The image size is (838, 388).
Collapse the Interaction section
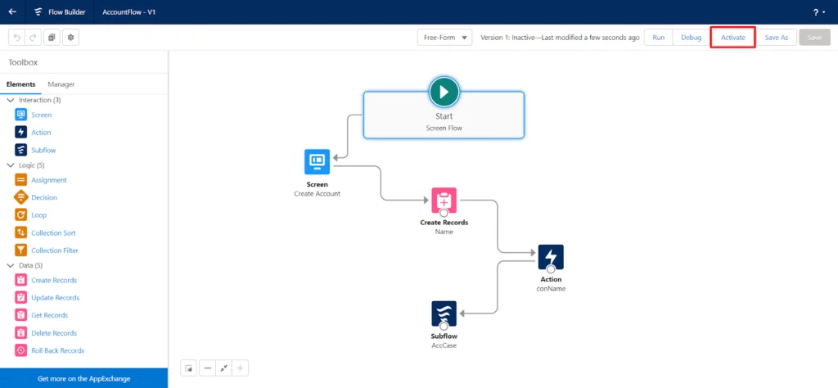[11, 100]
